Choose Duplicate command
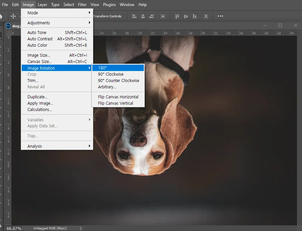Image resolution: width=302 pixels, height=231 pixels. [57, 97]
